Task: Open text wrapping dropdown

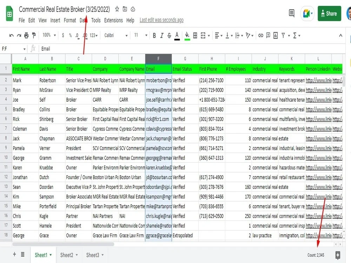Action: tap(239, 35)
